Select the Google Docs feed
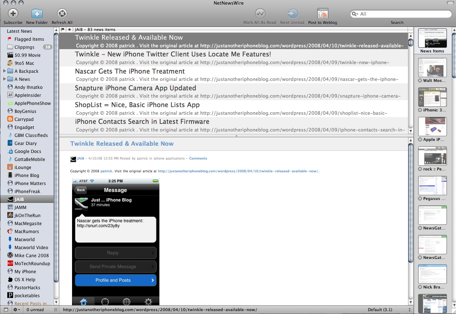456x314 pixels. (28, 151)
